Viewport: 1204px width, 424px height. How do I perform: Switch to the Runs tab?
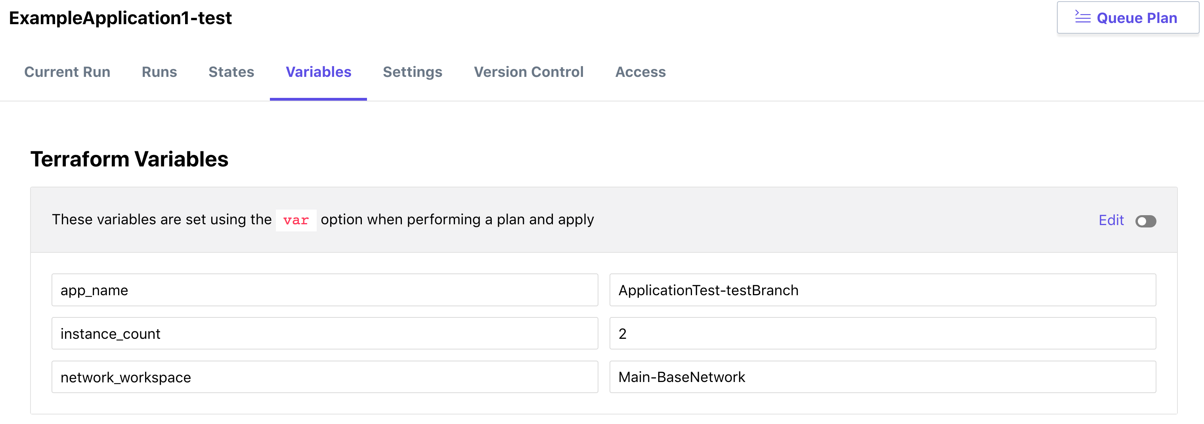159,72
